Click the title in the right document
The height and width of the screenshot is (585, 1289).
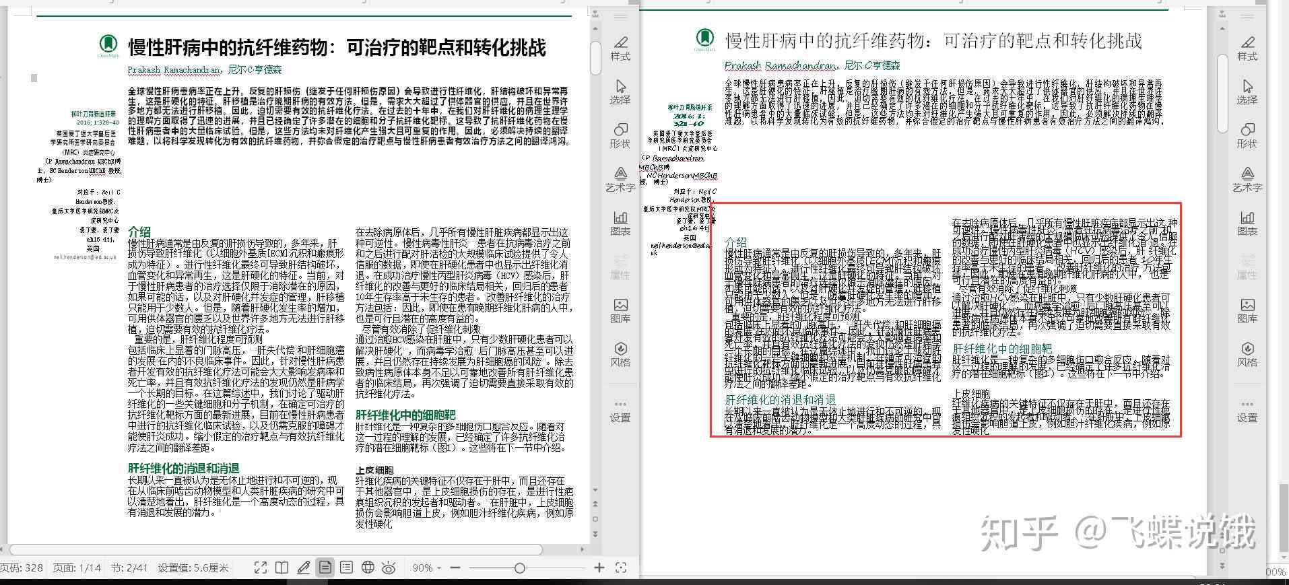click(x=933, y=41)
